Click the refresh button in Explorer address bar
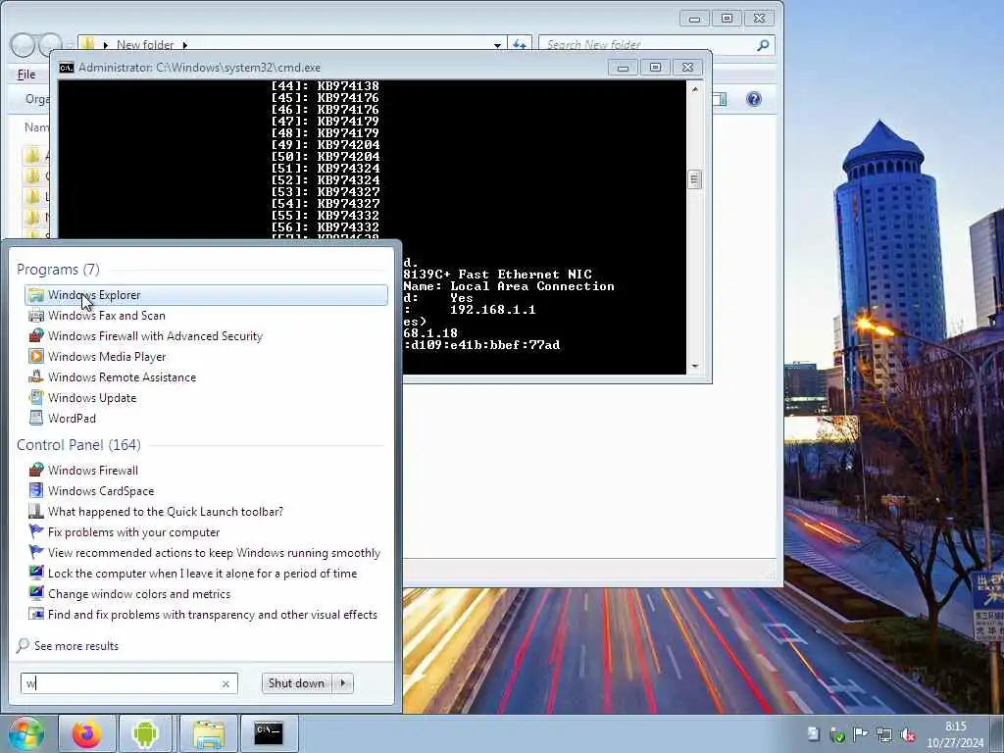 (x=520, y=45)
